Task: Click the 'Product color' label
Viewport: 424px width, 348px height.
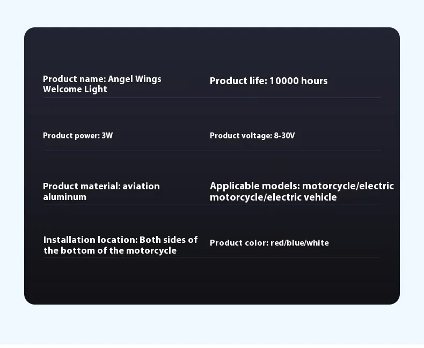Action: [239, 243]
